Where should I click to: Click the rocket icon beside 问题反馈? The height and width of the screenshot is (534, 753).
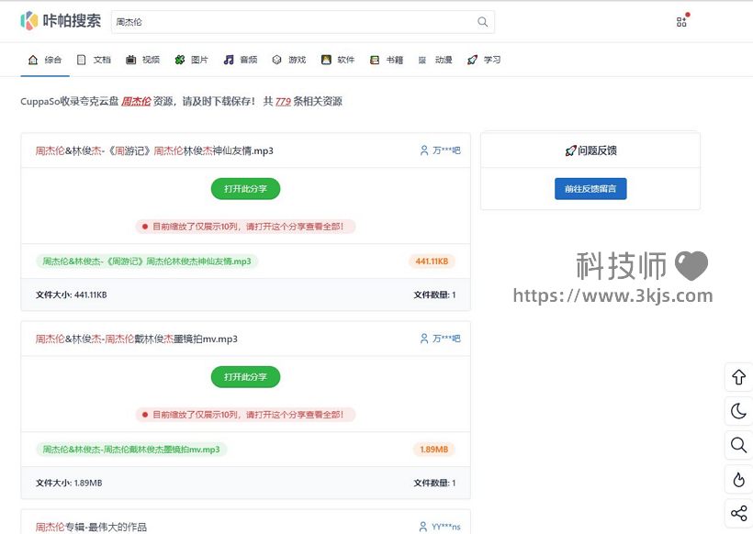point(570,150)
